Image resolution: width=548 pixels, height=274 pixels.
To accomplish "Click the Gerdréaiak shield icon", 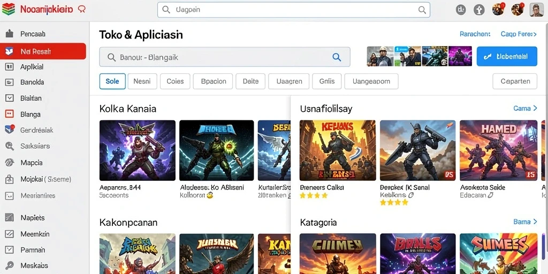I will pos(10,130).
